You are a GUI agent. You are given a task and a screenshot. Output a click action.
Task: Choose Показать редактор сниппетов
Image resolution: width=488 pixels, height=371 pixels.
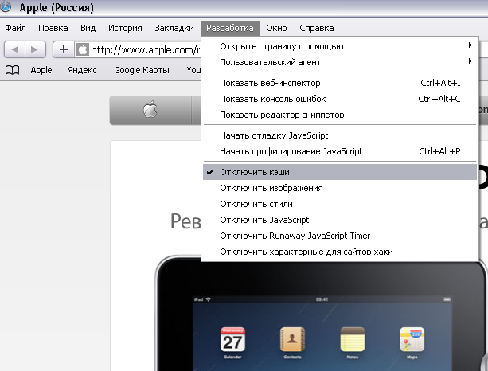click(x=340, y=115)
